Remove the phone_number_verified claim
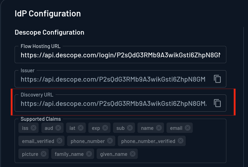248x167 pixels. coord(180,141)
